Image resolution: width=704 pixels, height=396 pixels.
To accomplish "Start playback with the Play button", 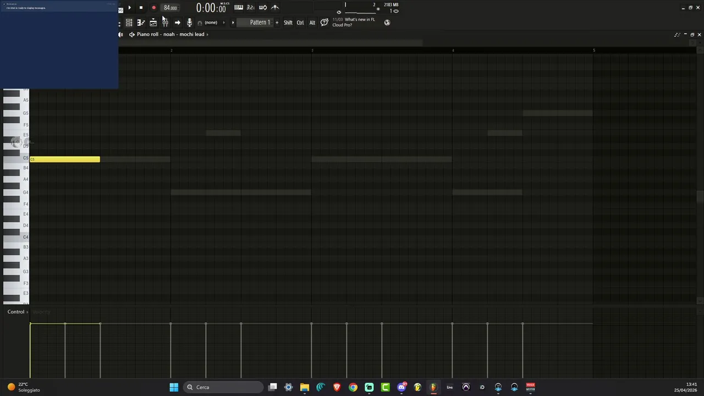I will [x=129, y=8].
